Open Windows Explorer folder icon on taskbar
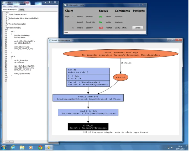 tap(22, 148)
